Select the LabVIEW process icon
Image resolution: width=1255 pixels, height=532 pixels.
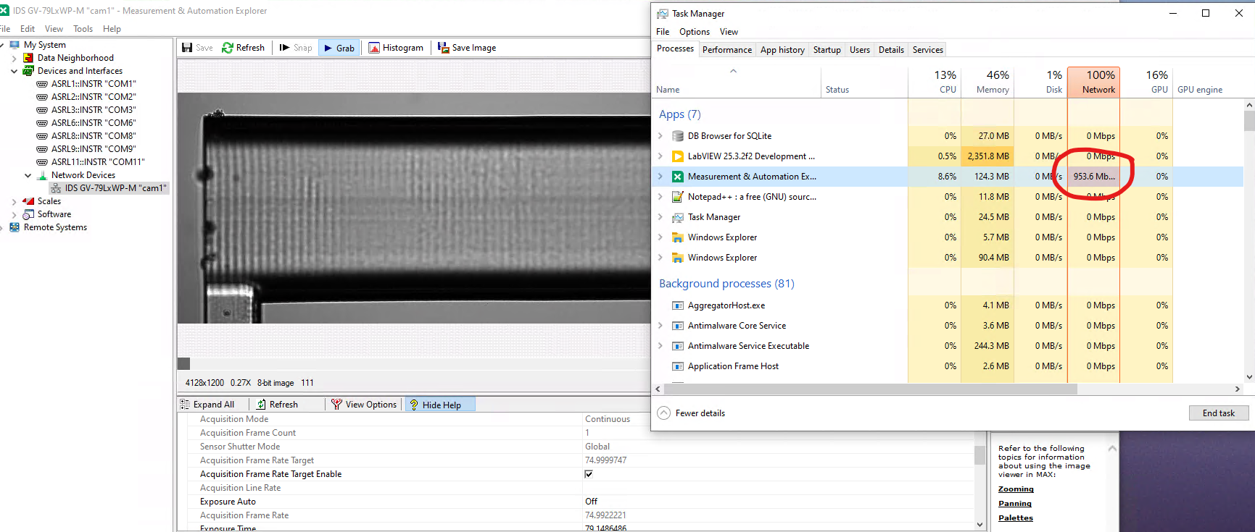coord(678,156)
